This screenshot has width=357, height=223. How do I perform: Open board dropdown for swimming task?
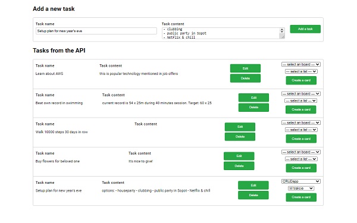coord(300,94)
